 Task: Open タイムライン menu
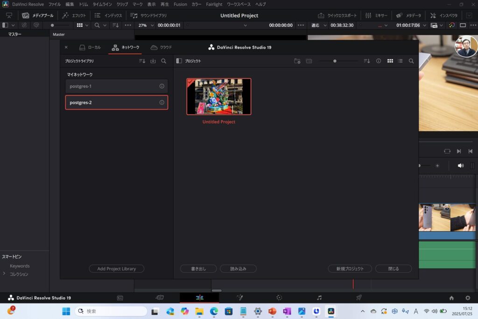pyautogui.click(x=102, y=4)
